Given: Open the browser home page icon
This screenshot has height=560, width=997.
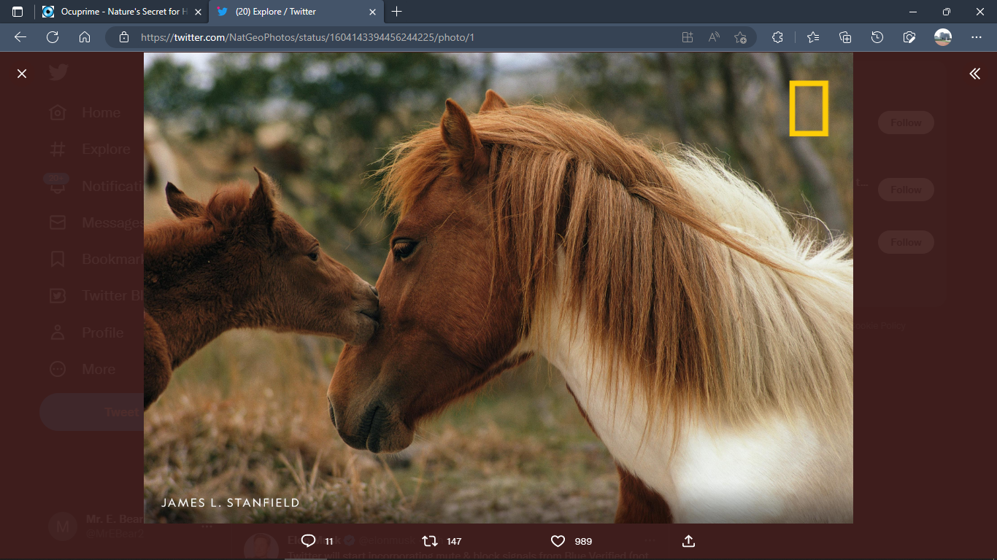Looking at the screenshot, I should tap(85, 37).
